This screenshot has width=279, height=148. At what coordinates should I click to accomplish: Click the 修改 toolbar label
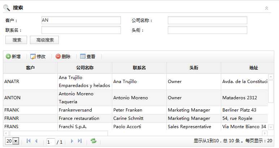click(41, 57)
